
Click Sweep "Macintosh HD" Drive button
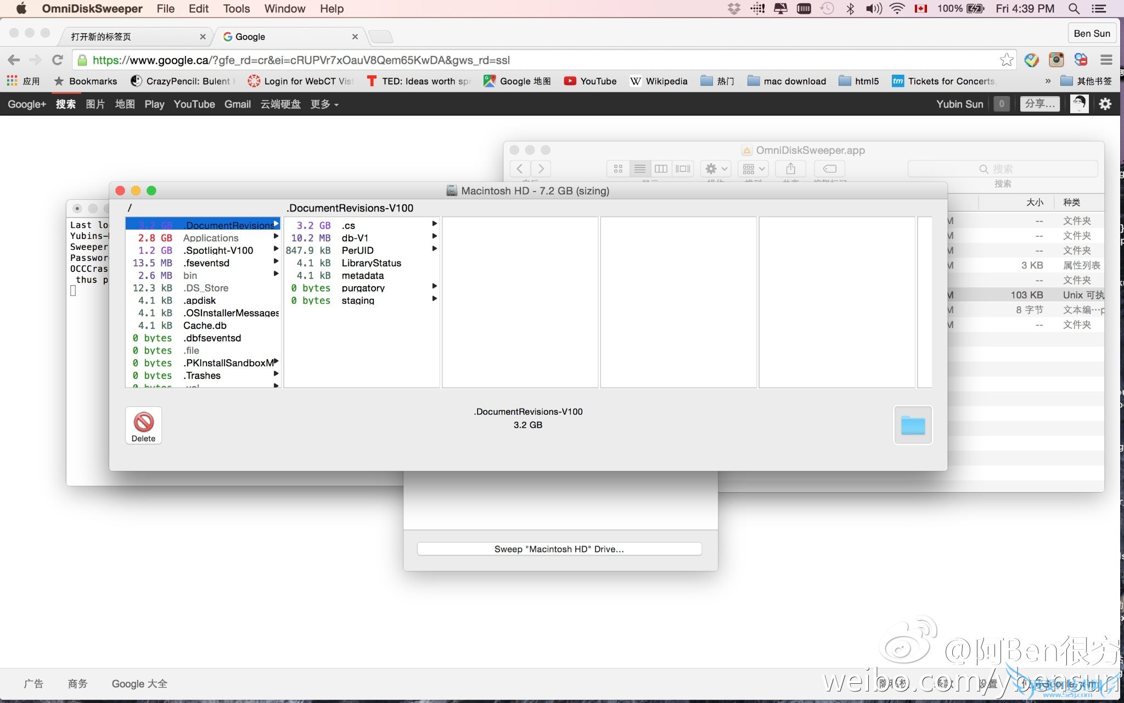[559, 549]
